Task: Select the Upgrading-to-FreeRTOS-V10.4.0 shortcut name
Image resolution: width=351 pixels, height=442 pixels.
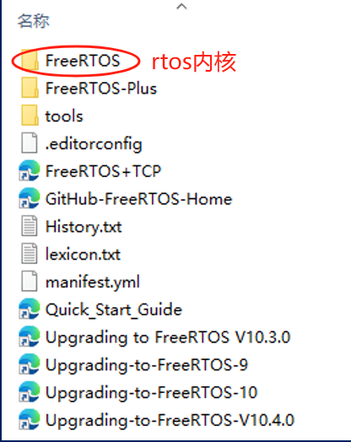Action: pyautogui.click(x=170, y=420)
